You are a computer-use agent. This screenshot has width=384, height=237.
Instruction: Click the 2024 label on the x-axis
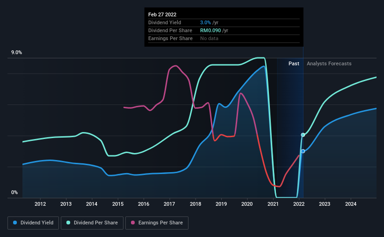tap(351, 204)
